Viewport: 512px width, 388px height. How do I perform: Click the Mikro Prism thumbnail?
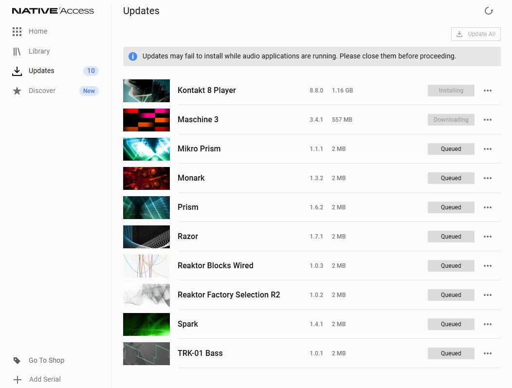pyautogui.click(x=146, y=149)
